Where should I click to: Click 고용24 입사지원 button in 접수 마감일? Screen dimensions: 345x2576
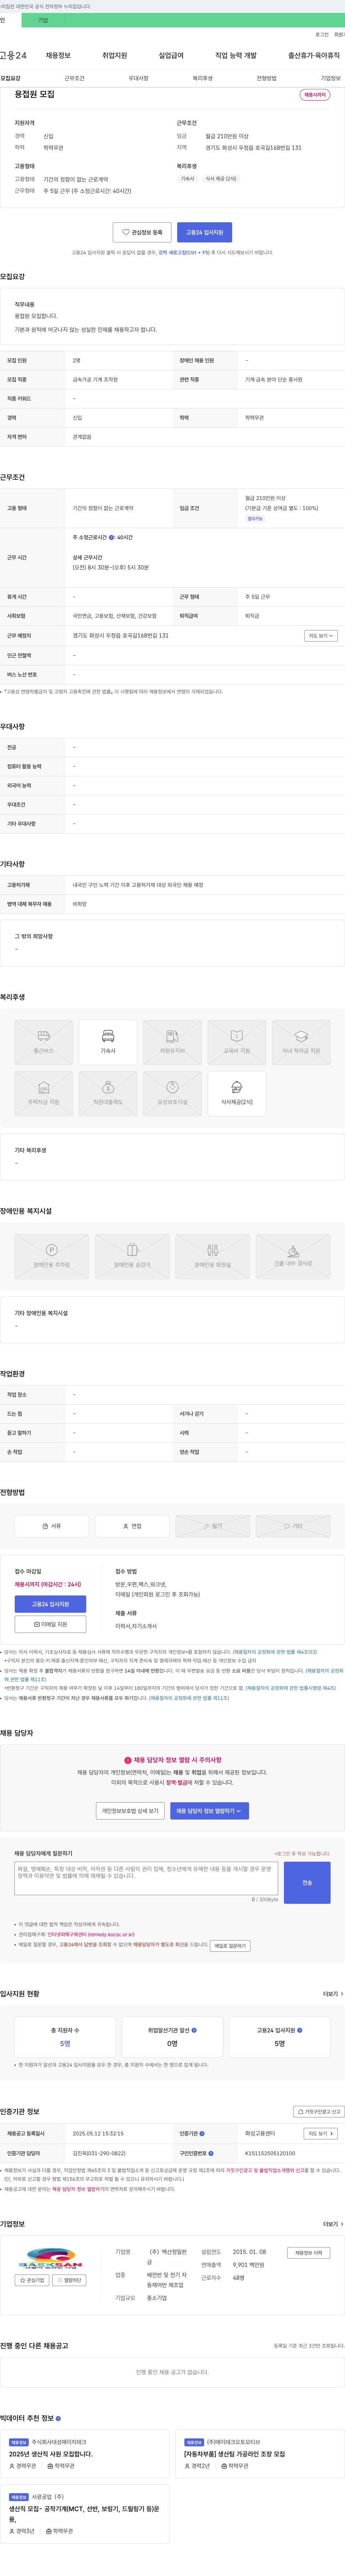[50, 1604]
